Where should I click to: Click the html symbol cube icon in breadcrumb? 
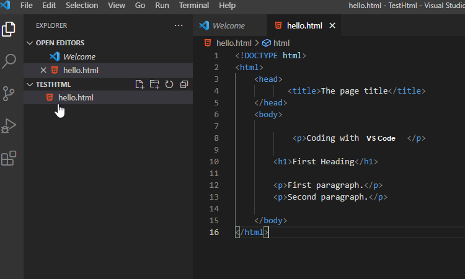tap(267, 43)
